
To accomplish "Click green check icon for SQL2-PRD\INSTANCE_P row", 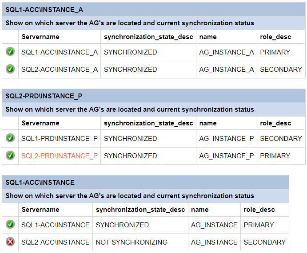I will point(10,156).
